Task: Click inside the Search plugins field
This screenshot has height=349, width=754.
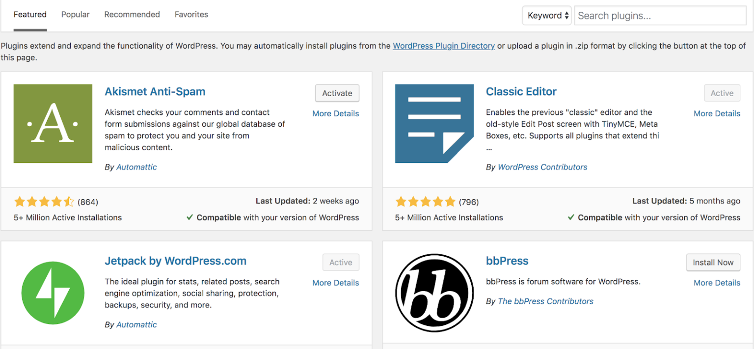Action: click(660, 15)
